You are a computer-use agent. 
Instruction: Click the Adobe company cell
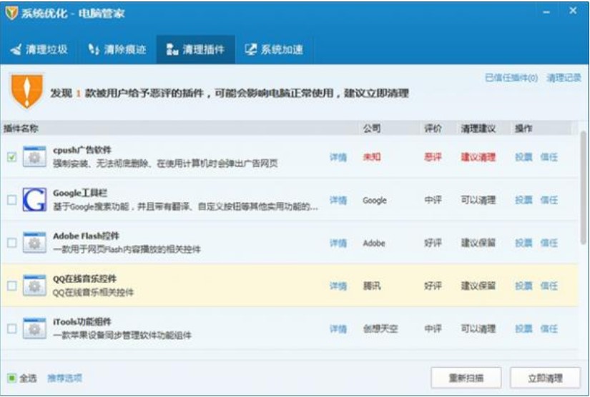[374, 243]
